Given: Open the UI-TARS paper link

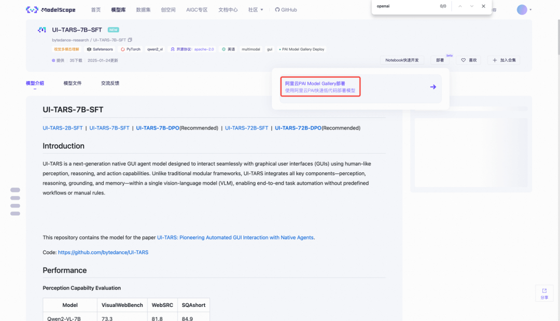Looking at the screenshot, I should click(235, 238).
